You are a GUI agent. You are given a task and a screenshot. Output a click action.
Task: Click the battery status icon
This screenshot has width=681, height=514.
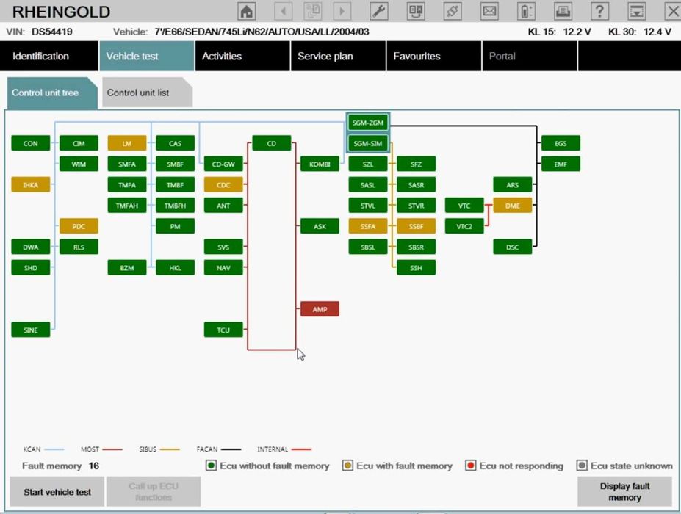click(526, 11)
